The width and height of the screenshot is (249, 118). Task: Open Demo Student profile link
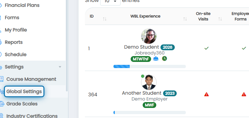click(x=141, y=47)
